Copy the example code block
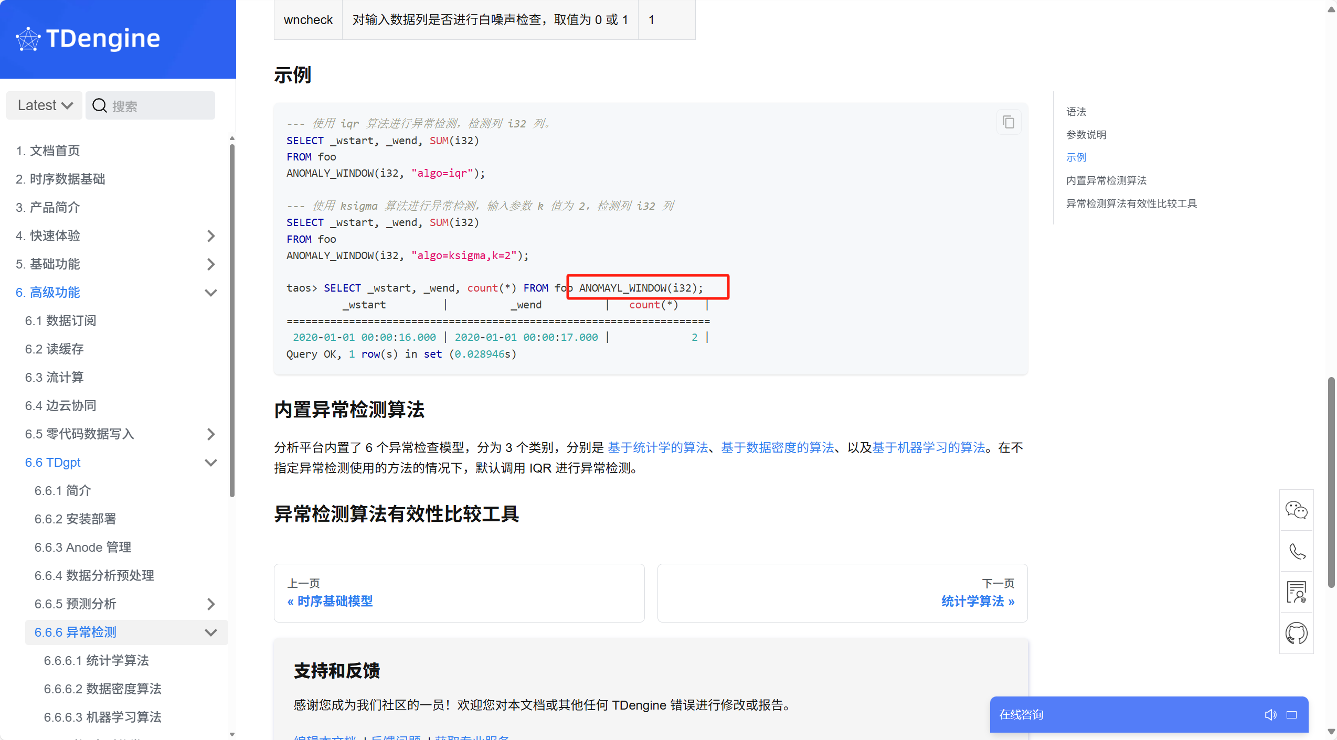Image resolution: width=1337 pixels, height=740 pixels. pyautogui.click(x=1008, y=122)
